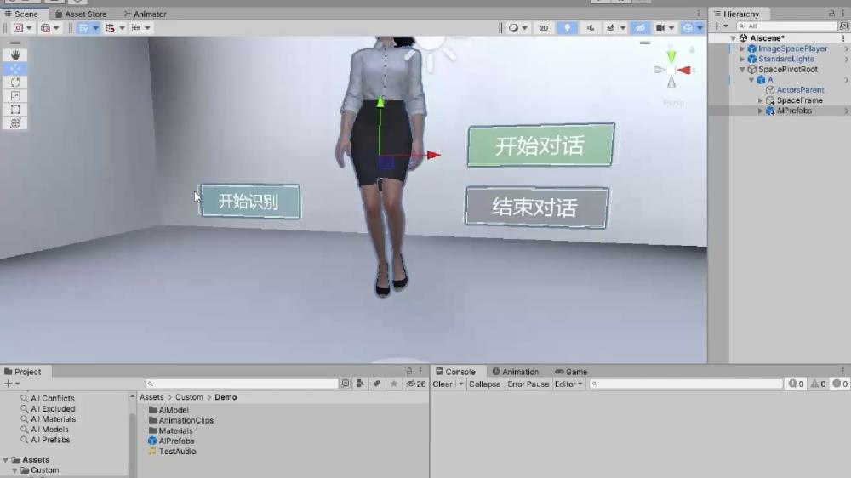851x478 pixels.
Task: Toggle Error Pause in the Console
Action: (528, 384)
